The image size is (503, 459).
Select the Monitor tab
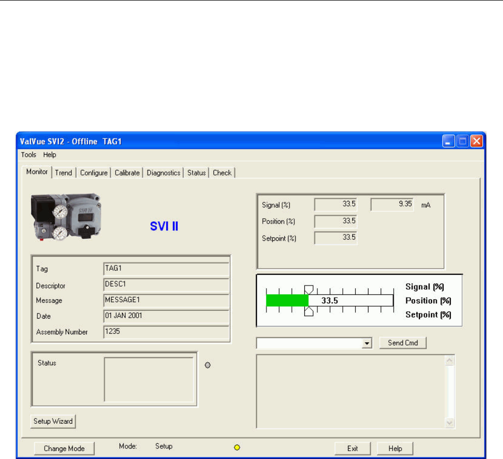pos(37,172)
